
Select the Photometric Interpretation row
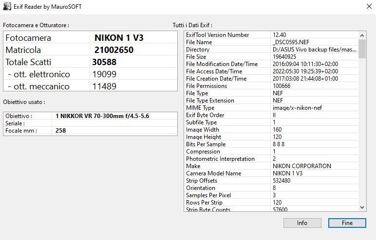click(272, 159)
